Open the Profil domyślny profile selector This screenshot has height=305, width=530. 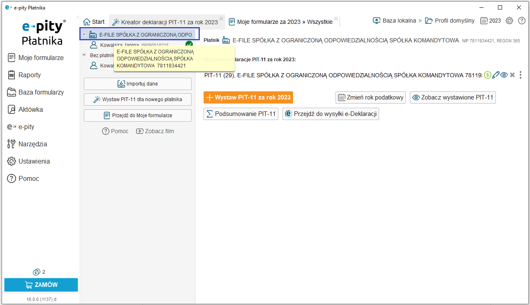pos(450,21)
